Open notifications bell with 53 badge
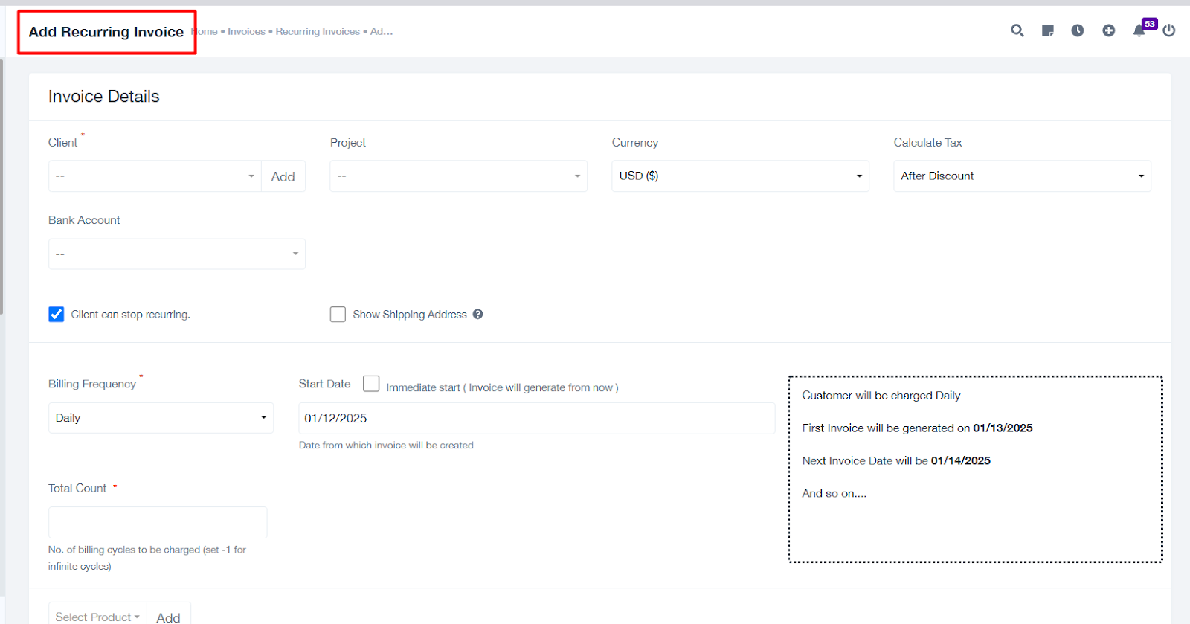Screen dimensions: 1190x624 (x=1139, y=30)
